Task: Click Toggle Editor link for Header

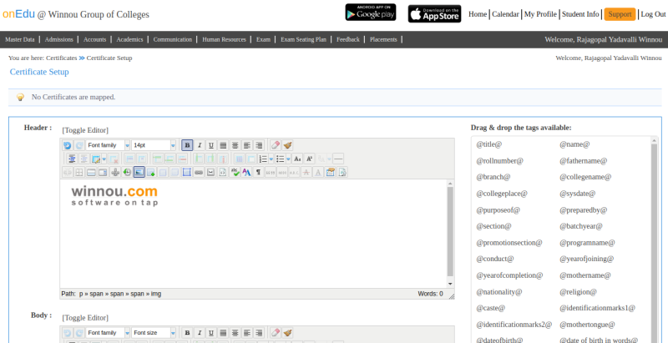Action: (85, 130)
